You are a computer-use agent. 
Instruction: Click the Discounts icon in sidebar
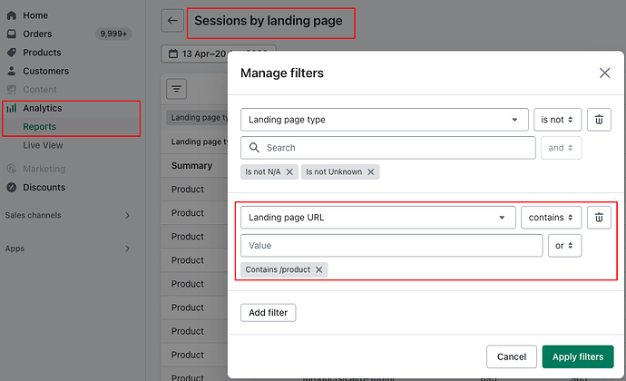coord(12,188)
